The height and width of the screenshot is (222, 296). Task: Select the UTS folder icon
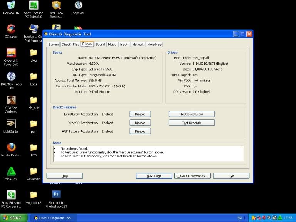point(34,150)
